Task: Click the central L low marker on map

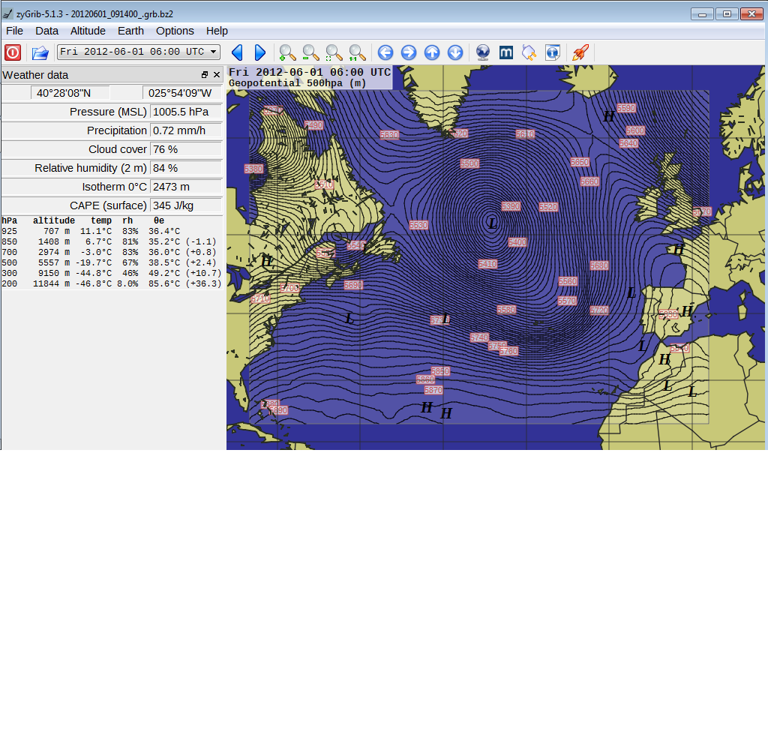Action: pyautogui.click(x=492, y=223)
